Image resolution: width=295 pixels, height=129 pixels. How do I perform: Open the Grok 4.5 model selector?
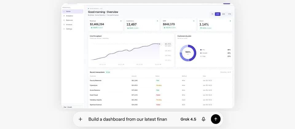188,119
